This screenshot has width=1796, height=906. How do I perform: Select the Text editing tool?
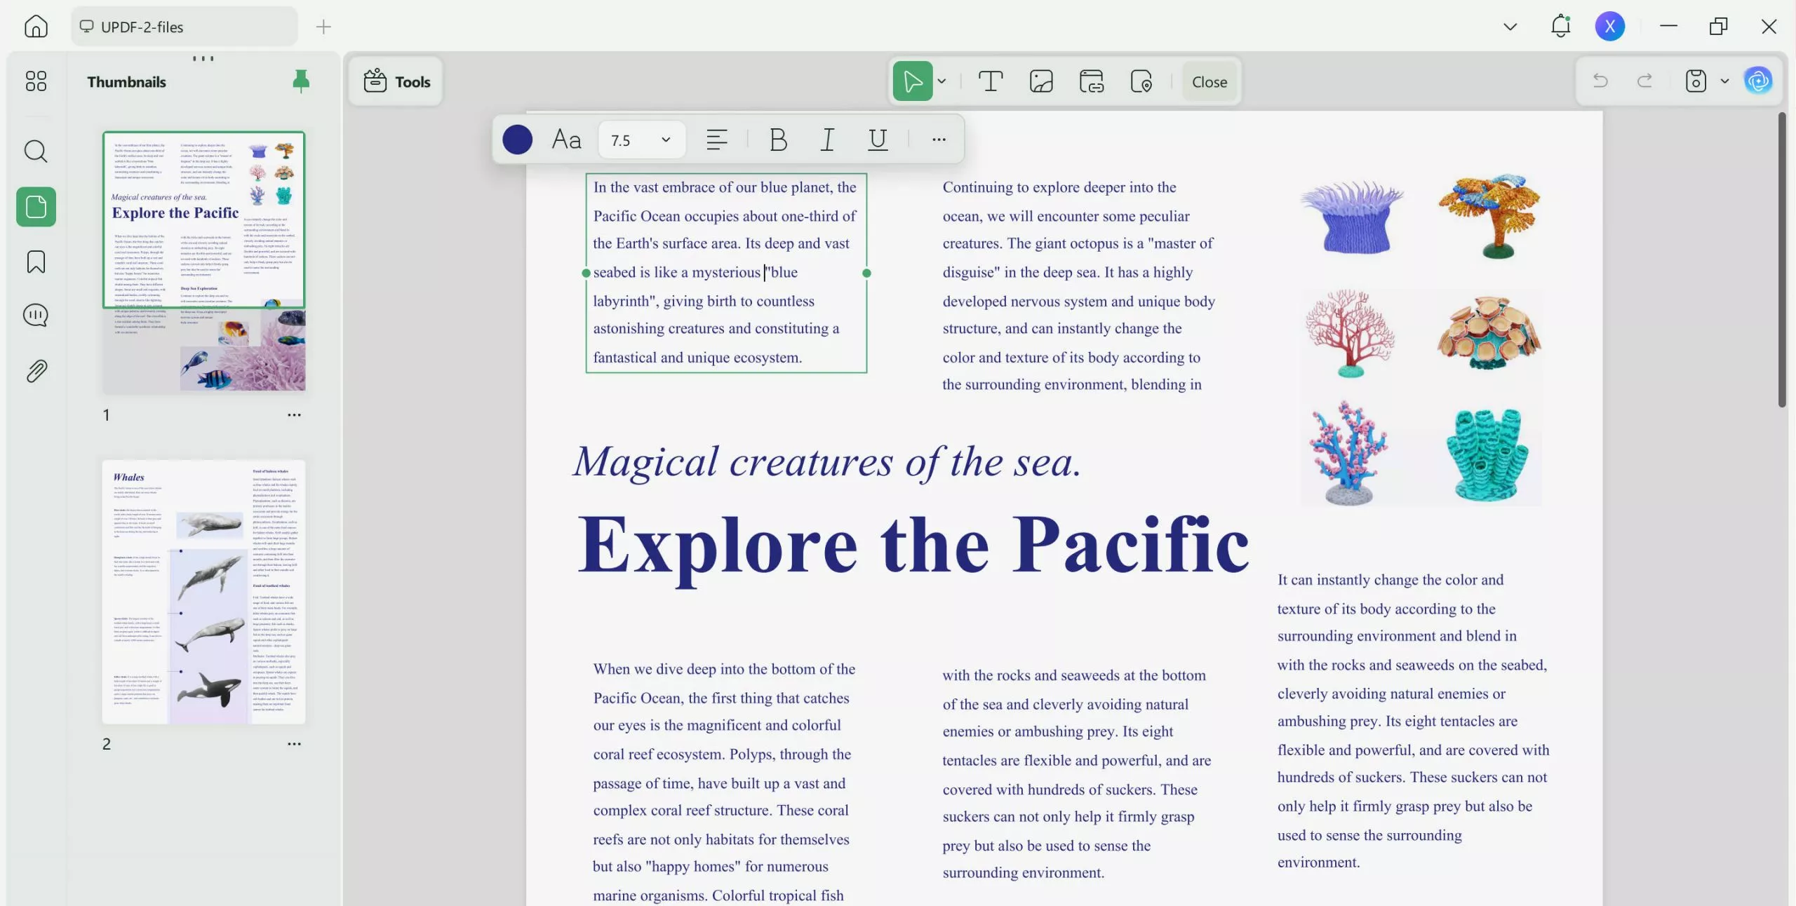point(990,81)
